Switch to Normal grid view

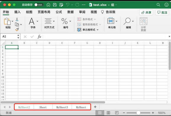click(x=100, y=113)
